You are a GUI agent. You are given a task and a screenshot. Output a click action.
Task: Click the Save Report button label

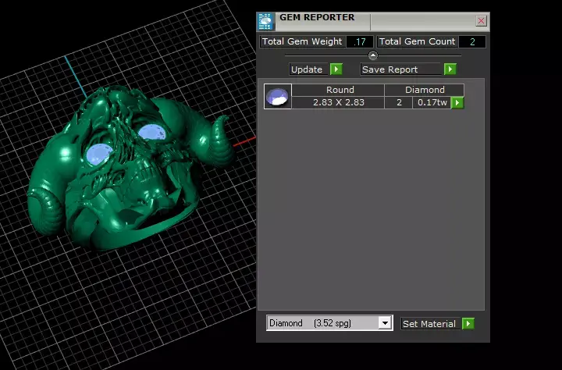pos(401,69)
